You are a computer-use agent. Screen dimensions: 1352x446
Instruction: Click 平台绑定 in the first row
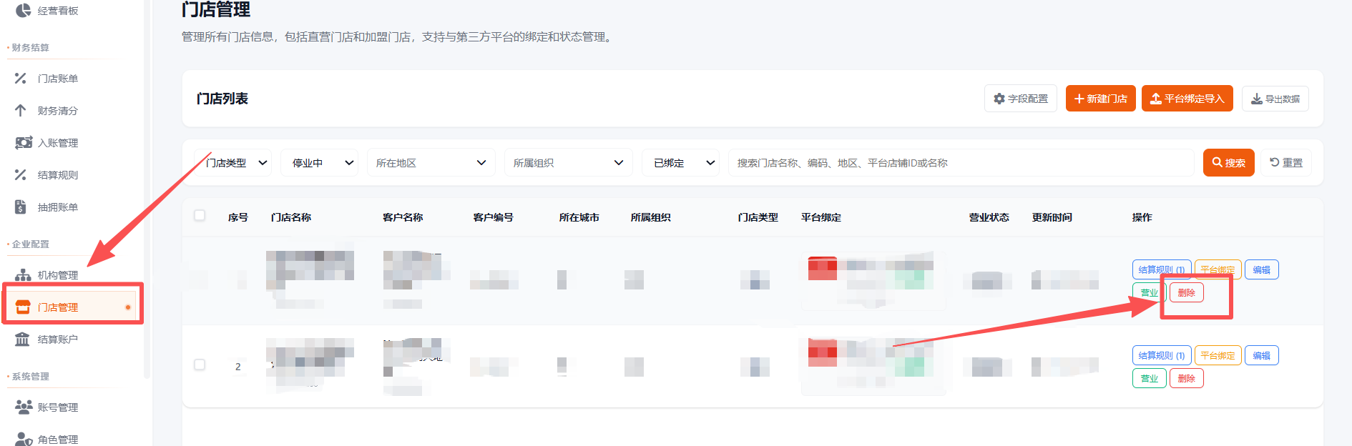1218,269
